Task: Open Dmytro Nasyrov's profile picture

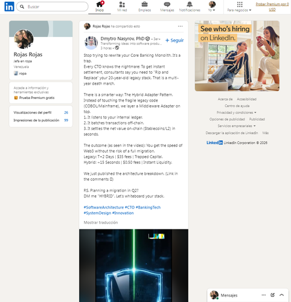Action: 91,43
